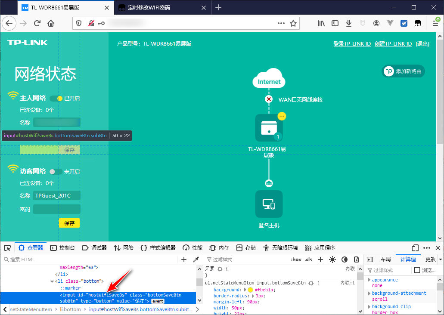Click the TL-WDR8661 router device icon

click(269, 128)
